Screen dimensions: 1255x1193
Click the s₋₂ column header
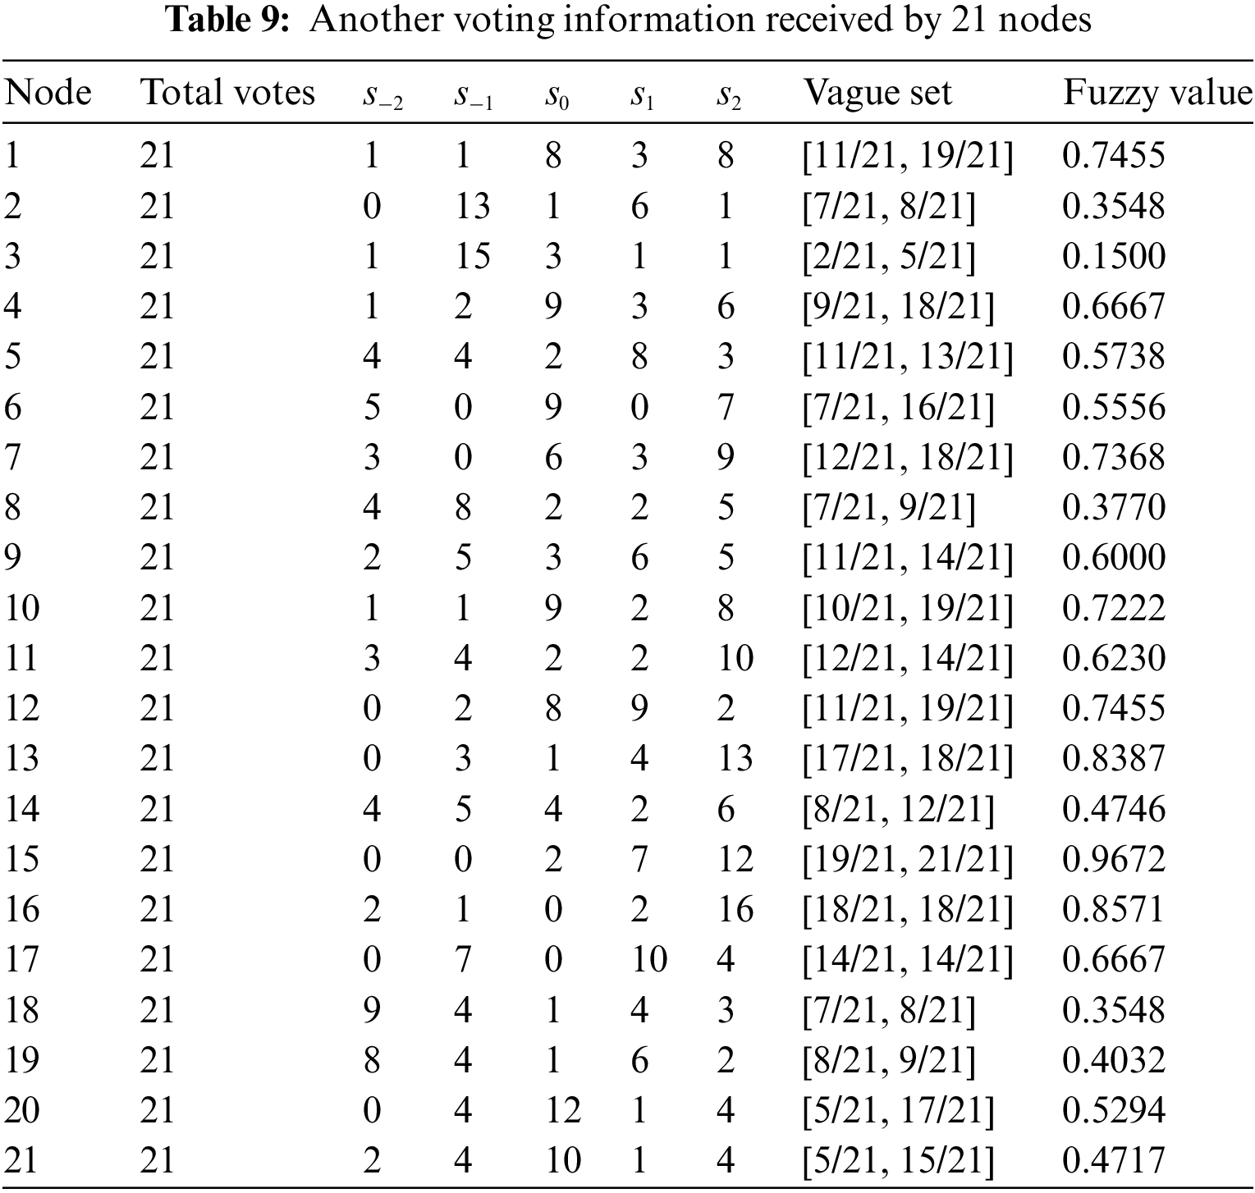coord(382,96)
